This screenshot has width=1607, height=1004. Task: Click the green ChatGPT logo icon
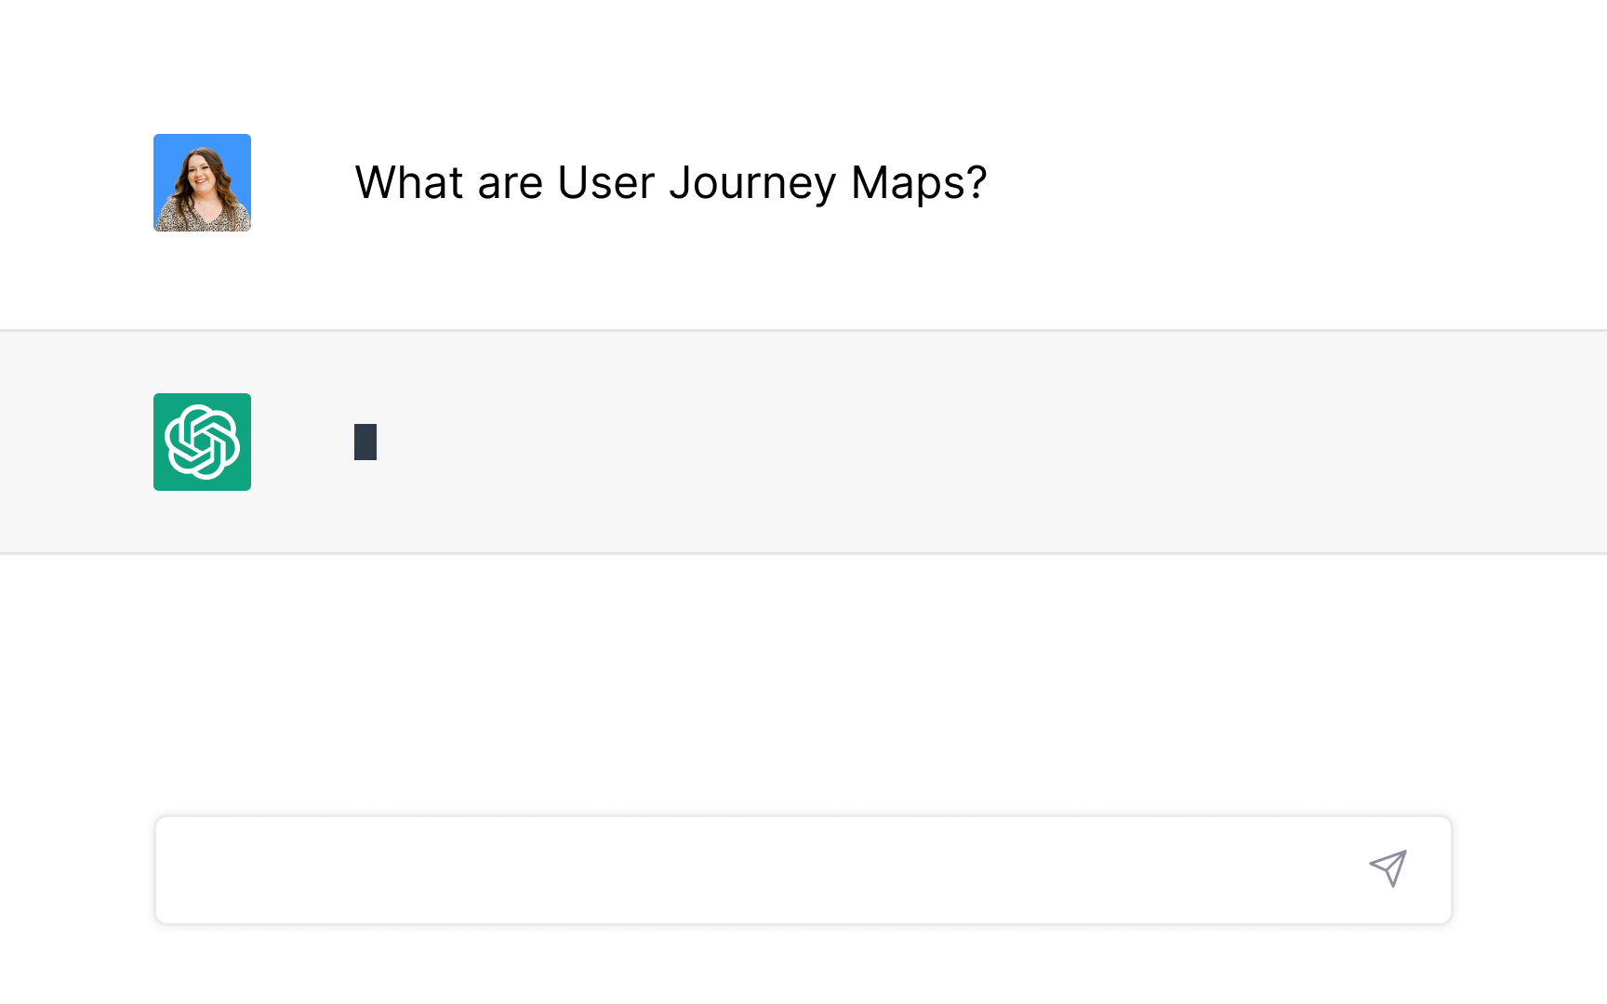202,442
